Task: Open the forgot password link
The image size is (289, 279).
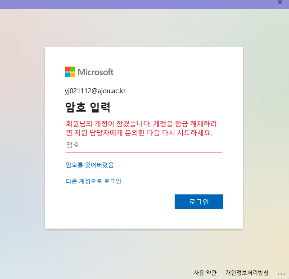Action: pos(90,165)
